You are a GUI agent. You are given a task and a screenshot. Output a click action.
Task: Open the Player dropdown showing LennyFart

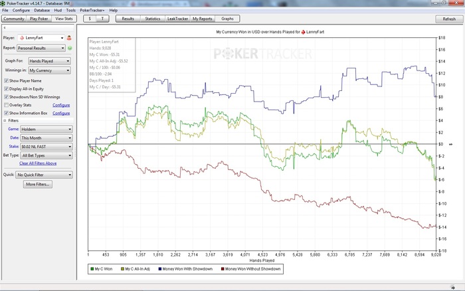(41, 38)
